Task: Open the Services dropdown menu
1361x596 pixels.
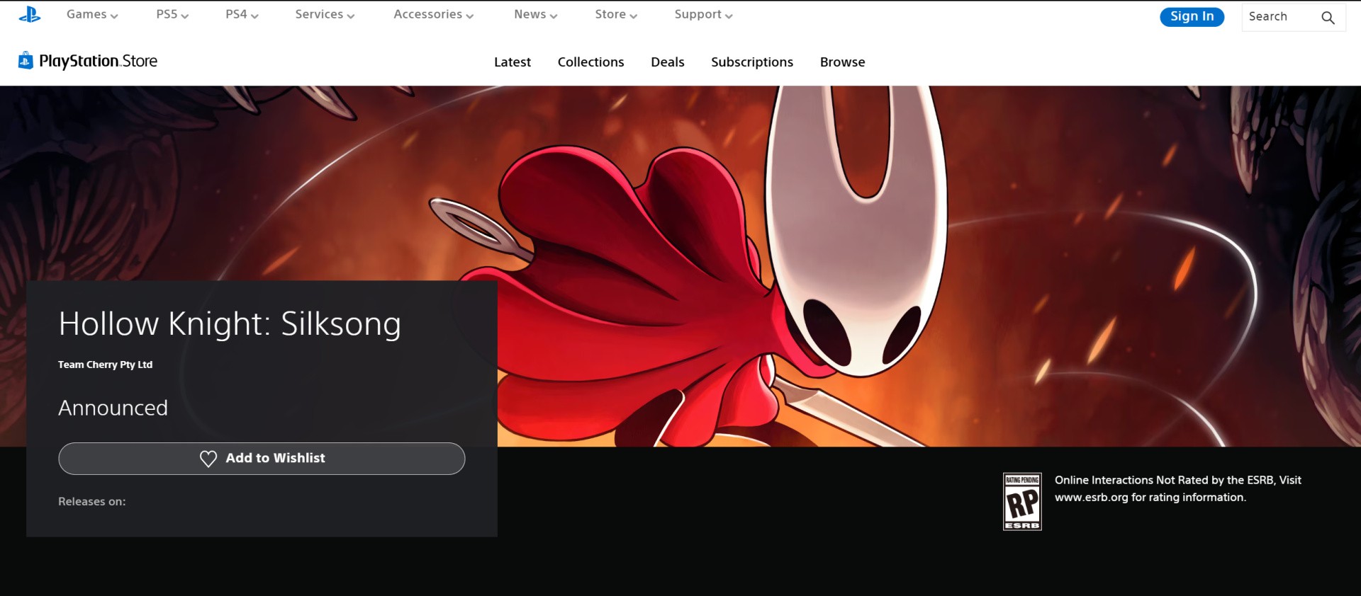Action: pos(325,14)
